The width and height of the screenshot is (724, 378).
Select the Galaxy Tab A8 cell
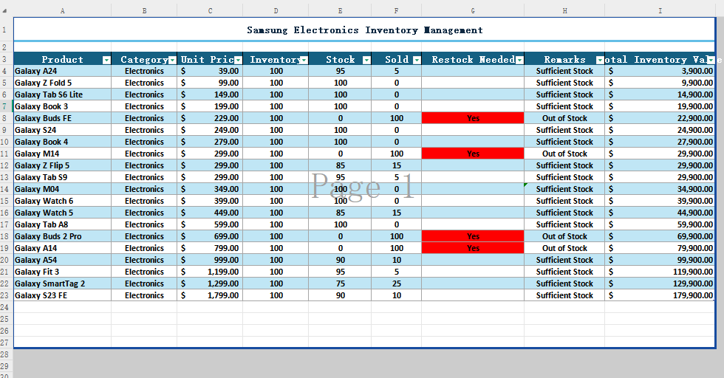tap(62, 224)
